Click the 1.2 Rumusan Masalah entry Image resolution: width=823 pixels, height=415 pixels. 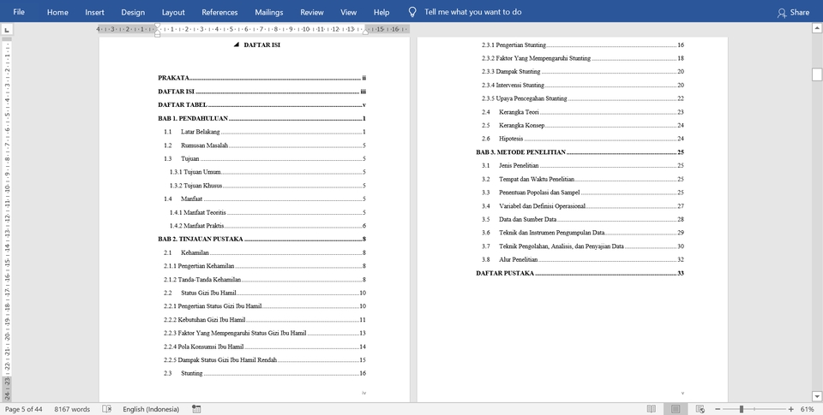tap(265, 145)
